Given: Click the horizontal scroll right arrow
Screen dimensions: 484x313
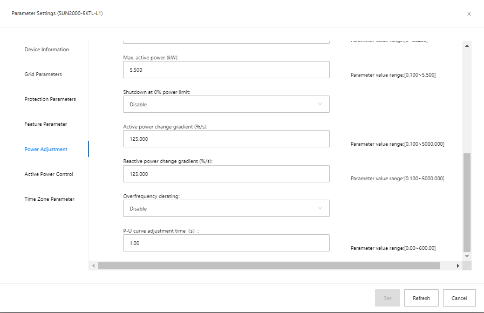Looking at the screenshot, I should point(458,266).
